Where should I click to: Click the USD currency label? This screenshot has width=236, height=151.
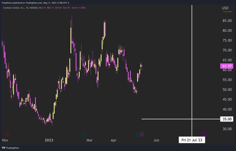(x=225, y=8)
